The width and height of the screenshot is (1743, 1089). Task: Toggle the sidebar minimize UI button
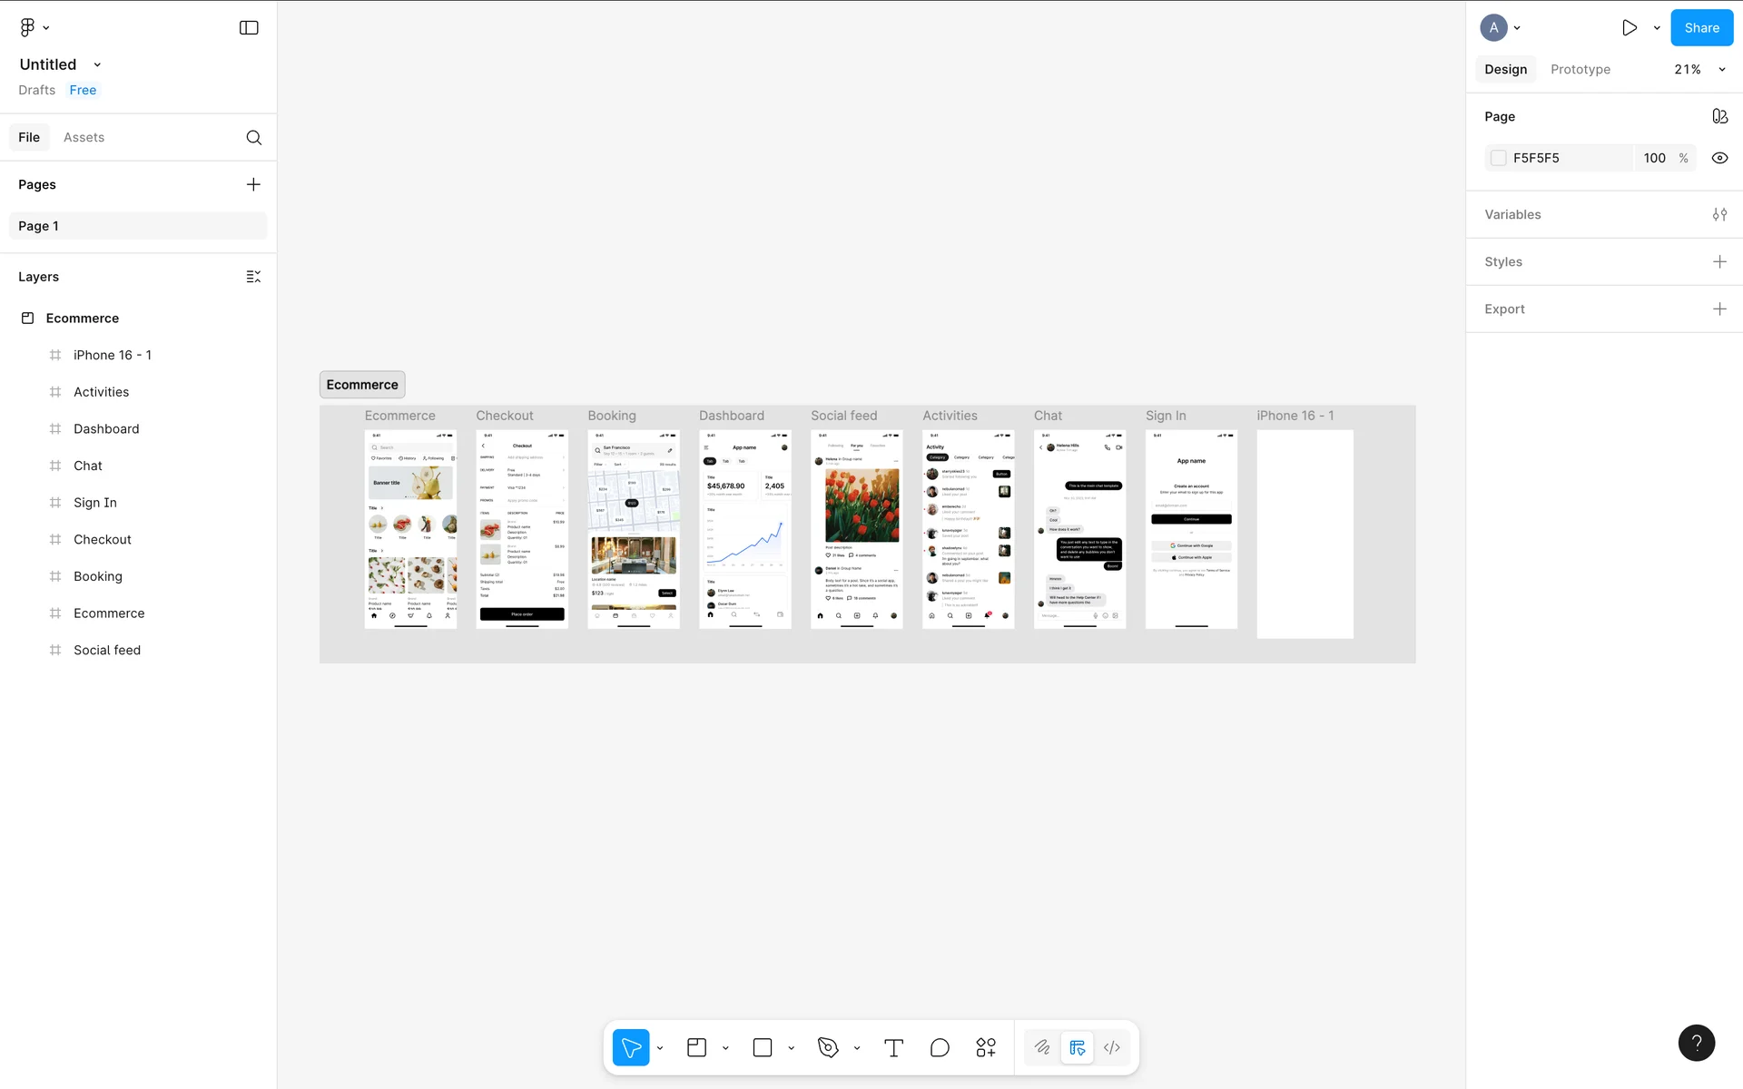coord(249,27)
